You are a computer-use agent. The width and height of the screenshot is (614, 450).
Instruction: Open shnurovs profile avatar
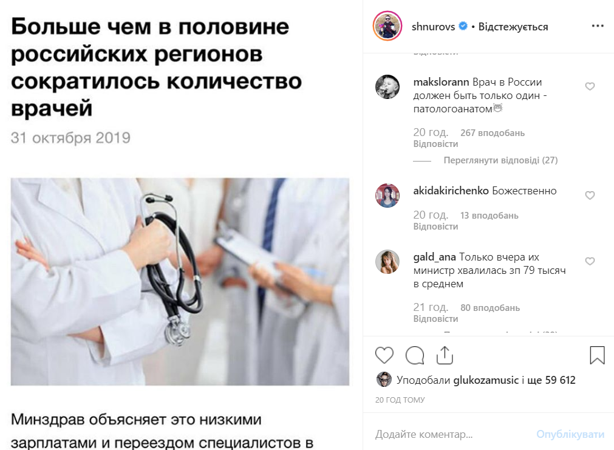387,26
